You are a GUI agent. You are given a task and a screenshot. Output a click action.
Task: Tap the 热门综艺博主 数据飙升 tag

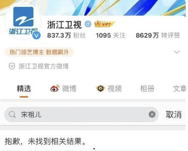[x=39, y=52]
